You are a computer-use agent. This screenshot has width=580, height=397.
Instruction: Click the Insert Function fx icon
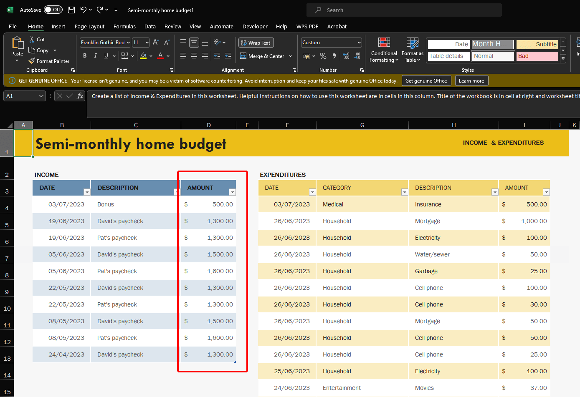(x=80, y=96)
